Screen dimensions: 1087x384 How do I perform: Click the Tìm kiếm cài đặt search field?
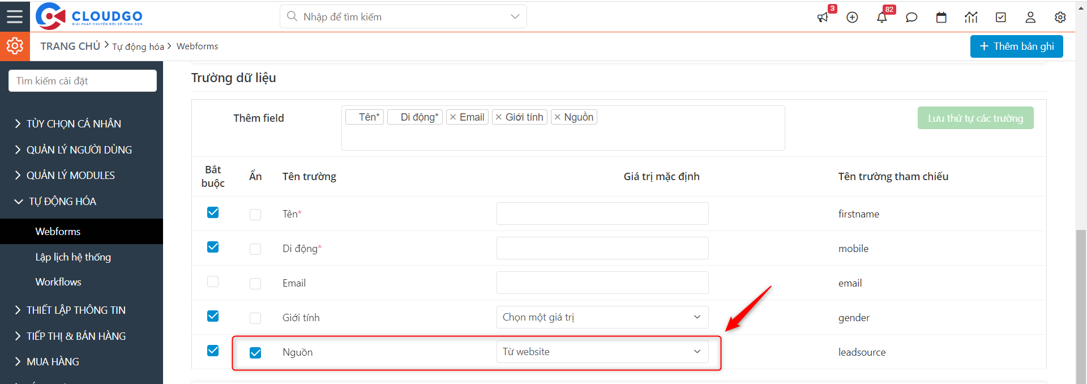pyautogui.click(x=83, y=81)
